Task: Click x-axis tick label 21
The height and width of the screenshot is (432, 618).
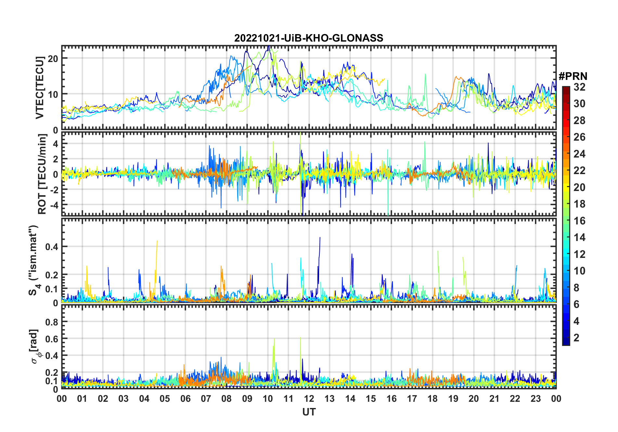Action: coord(494,399)
